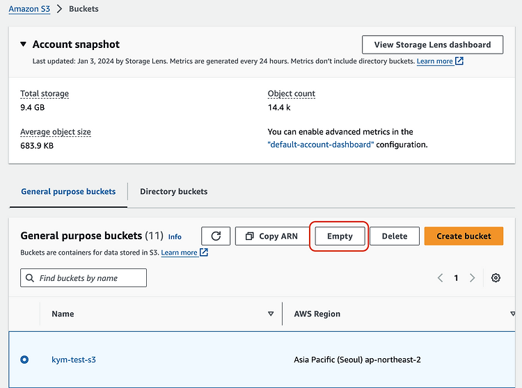
Task: Switch to Directory buckets tab
Action: [173, 191]
